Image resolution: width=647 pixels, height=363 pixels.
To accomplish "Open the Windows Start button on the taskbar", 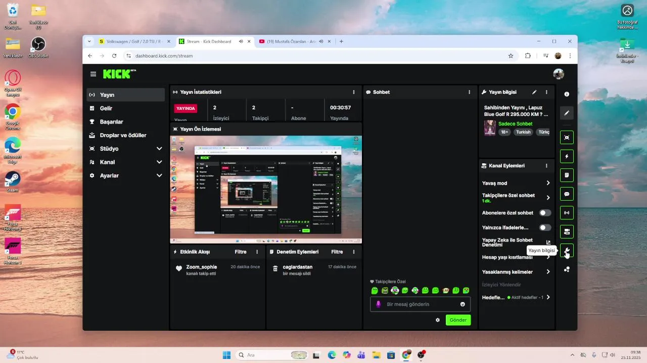I will coord(226,355).
